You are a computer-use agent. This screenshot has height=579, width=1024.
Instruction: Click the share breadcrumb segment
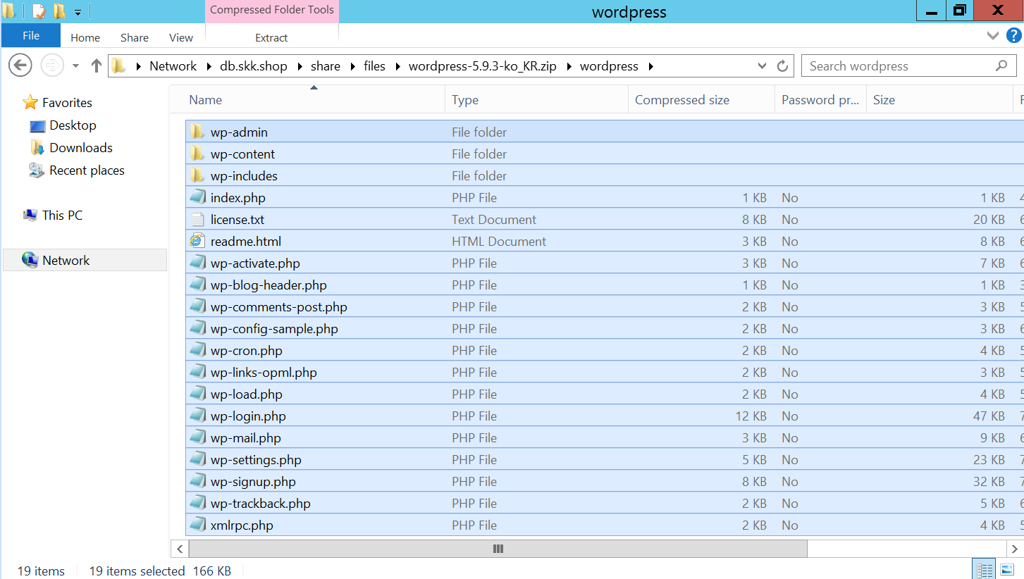pos(326,66)
